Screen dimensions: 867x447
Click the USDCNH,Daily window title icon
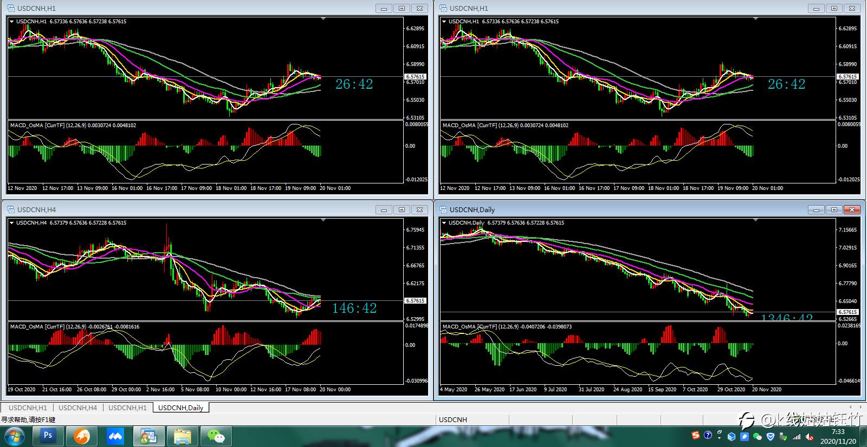pyautogui.click(x=443, y=209)
